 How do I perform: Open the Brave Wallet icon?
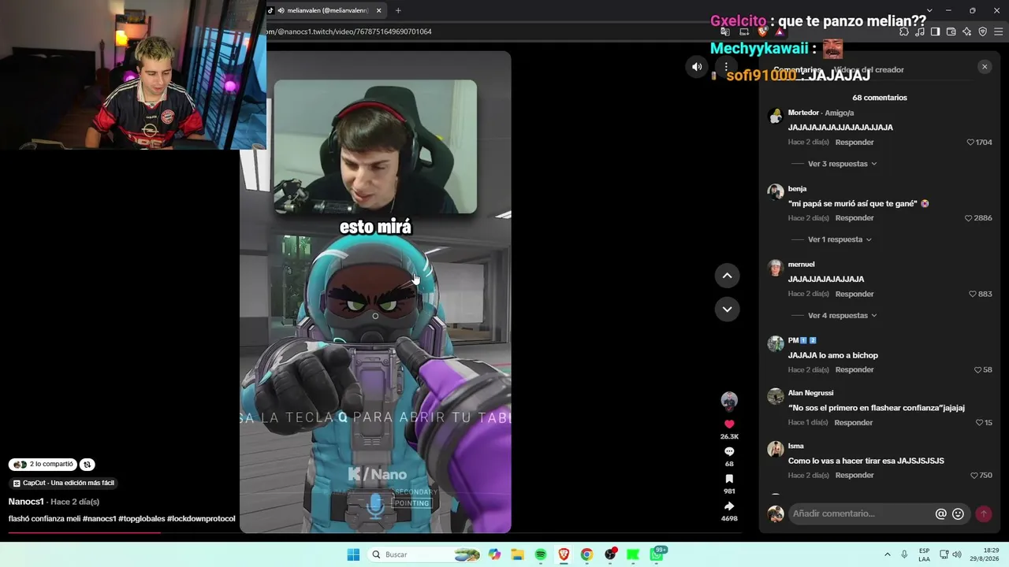pyautogui.click(x=951, y=31)
